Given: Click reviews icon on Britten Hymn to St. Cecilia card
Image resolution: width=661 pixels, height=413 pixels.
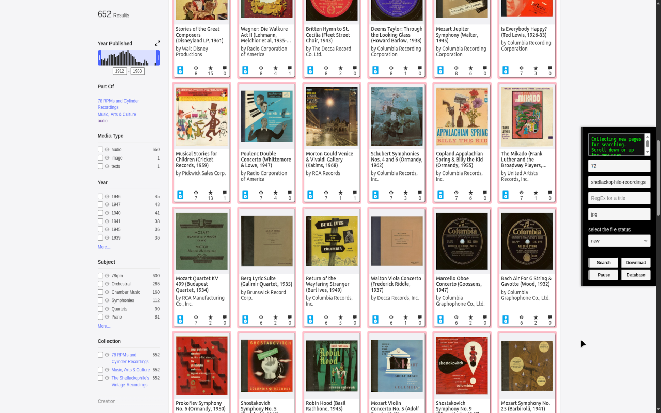Looking at the screenshot, I should pos(355,68).
